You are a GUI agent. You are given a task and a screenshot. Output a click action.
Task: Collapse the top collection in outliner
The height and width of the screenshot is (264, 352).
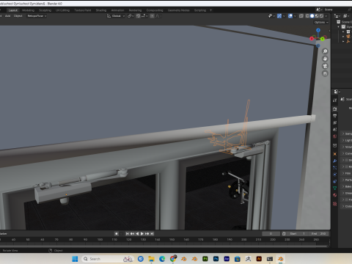339,26
